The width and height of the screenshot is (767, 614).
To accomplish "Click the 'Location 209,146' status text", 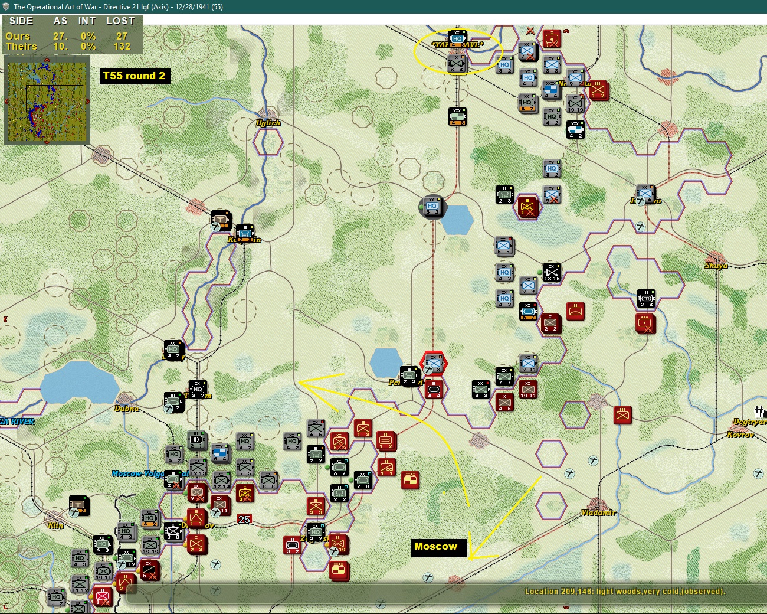I will pos(625,592).
